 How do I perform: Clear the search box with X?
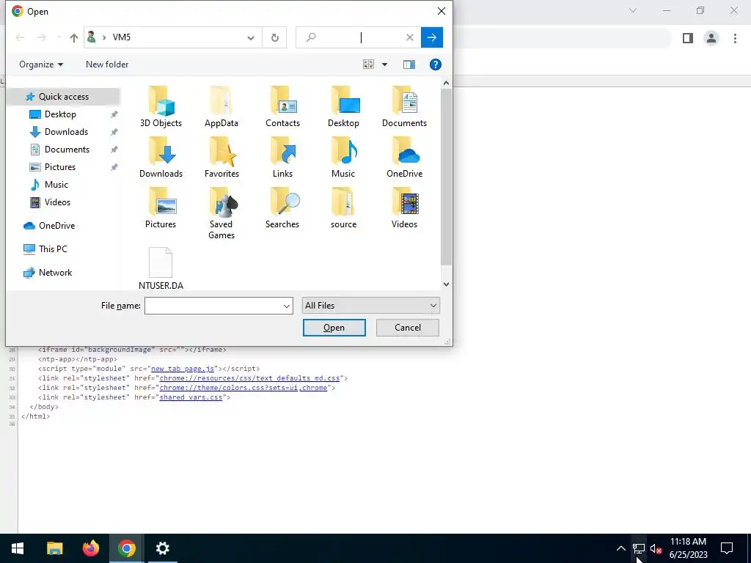pyautogui.click(x=409, y=37)
